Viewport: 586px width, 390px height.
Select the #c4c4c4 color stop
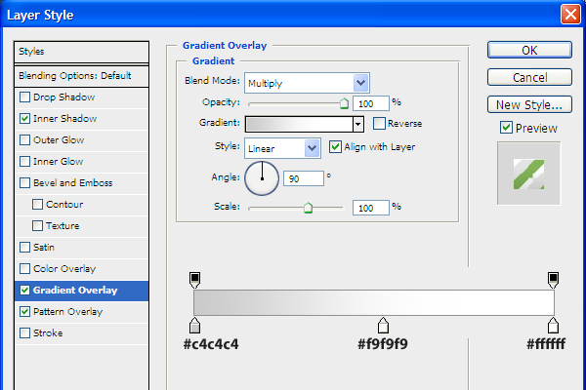click(x=194, y=326)
